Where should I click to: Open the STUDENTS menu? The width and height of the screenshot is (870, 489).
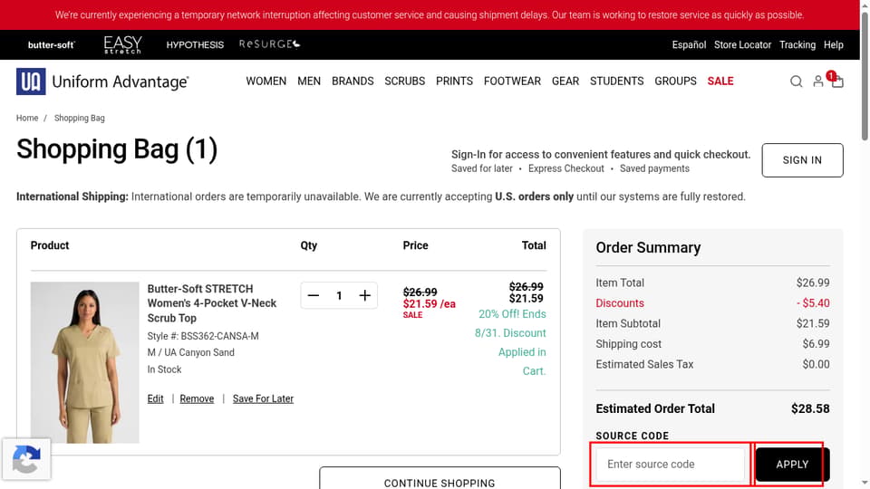click(x=616, y=81)
